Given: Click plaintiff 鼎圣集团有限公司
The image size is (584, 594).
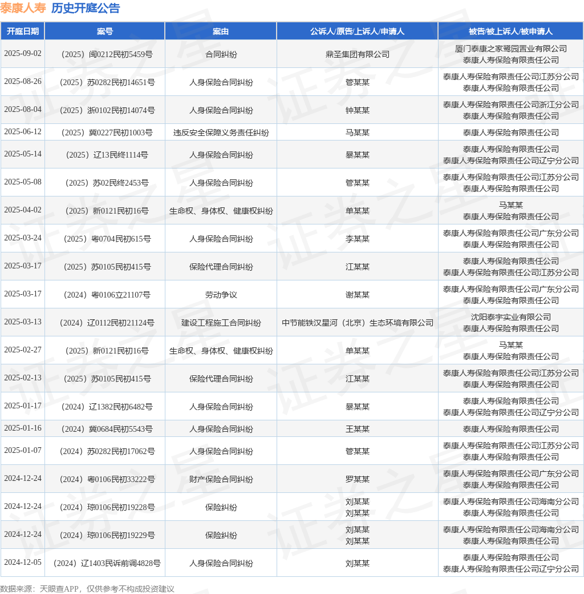Looking at the screenshot, I should [358, 55].
